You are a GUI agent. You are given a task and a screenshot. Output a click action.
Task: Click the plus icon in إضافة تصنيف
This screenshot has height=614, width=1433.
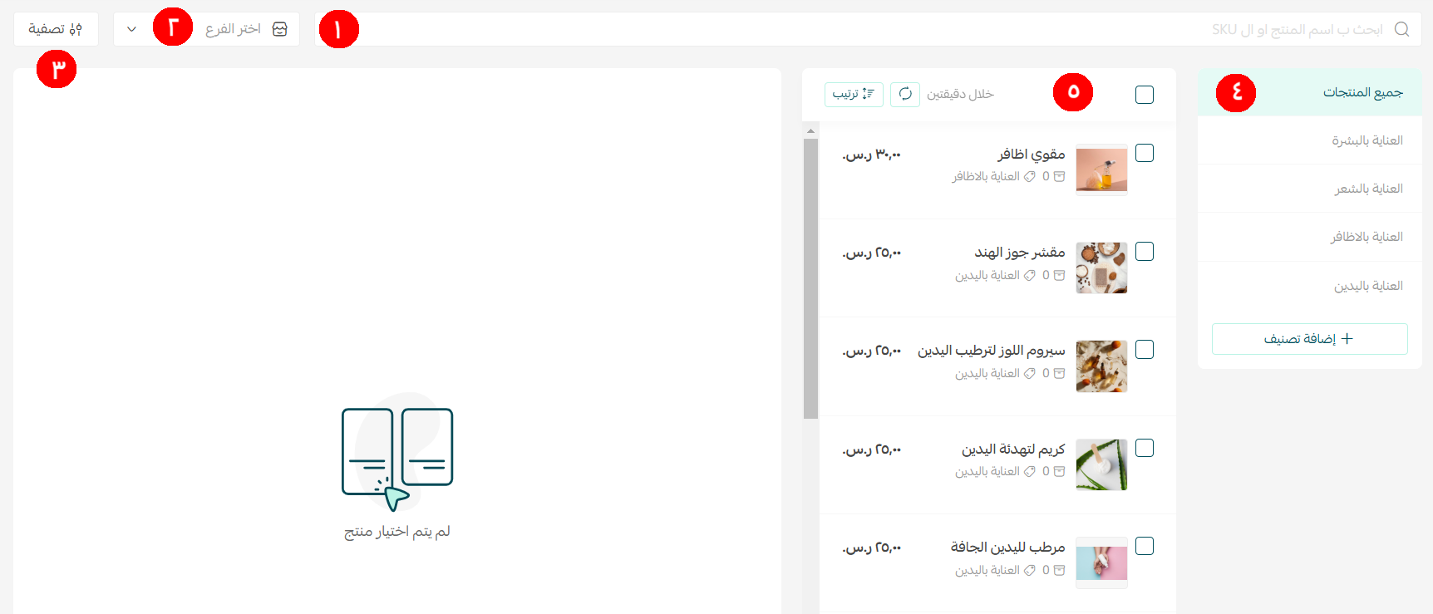tap(1347, 338)
